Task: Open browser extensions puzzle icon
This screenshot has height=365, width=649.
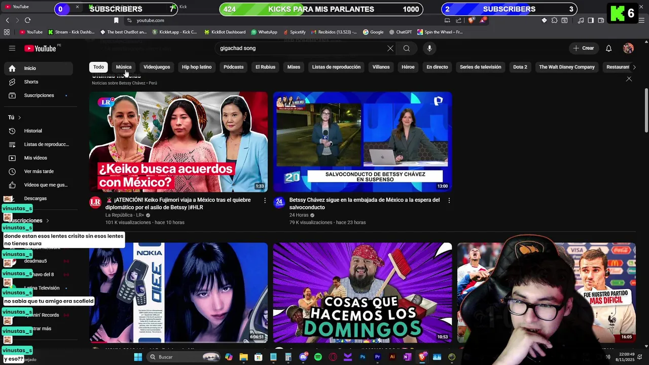Action: coord(554,20)
